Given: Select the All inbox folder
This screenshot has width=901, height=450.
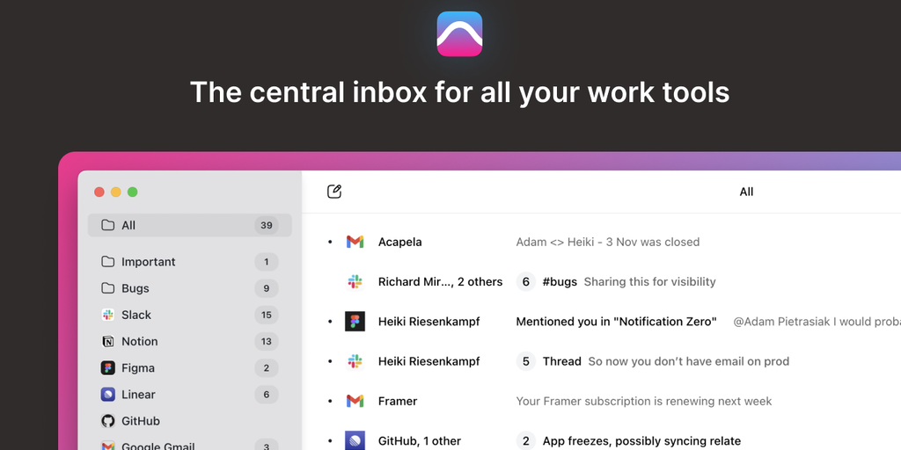Looking at the screenshot, I should tap(128, 225).
